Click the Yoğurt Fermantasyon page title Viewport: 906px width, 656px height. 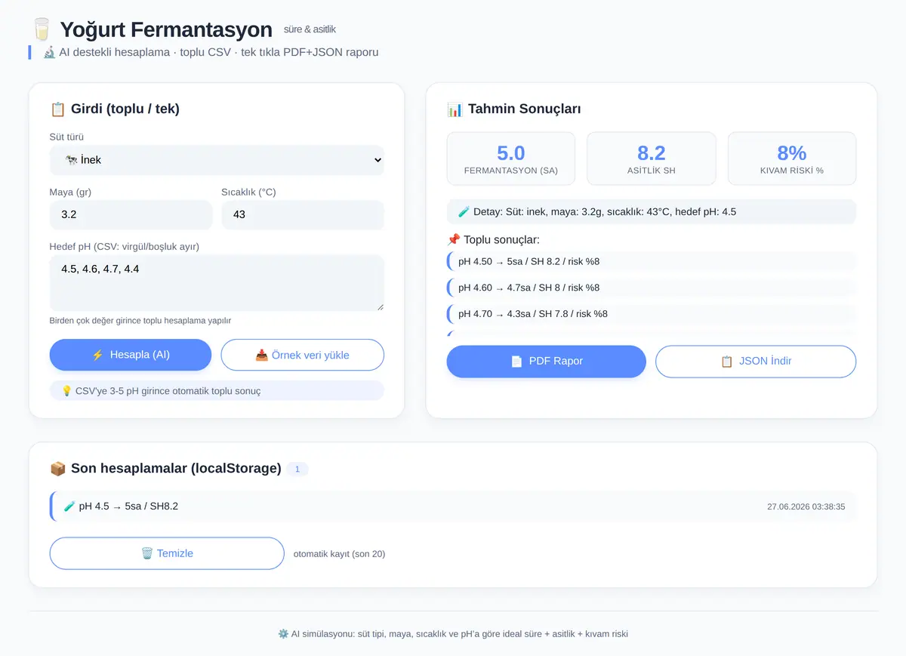pos(166,29)
